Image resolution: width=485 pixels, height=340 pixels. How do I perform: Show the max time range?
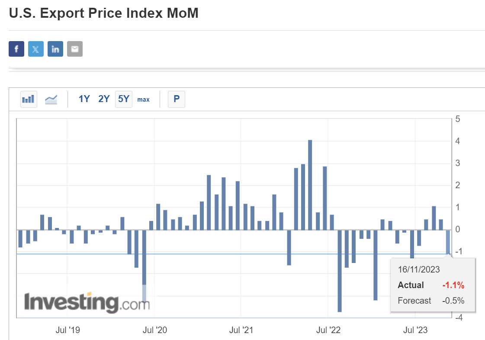click(x=143, y=99)
